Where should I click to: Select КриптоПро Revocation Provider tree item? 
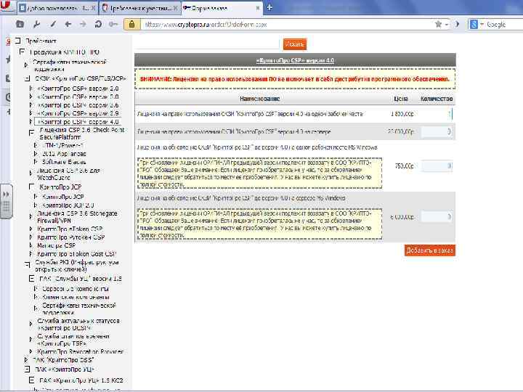pyautogui.click(x=81, y=351)
